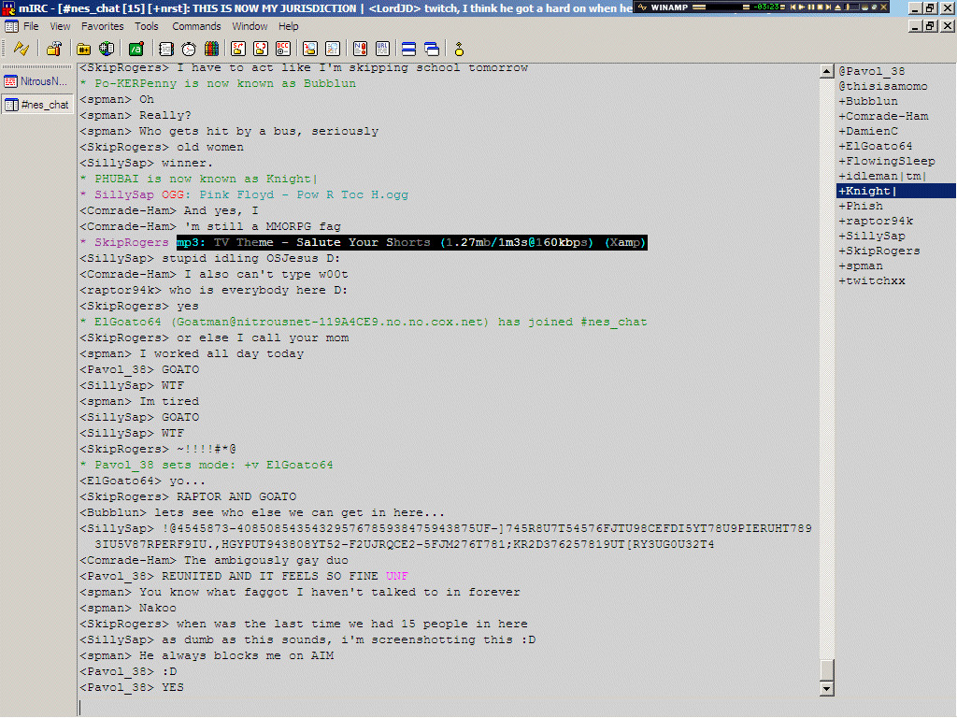
Task: Open the Favorites menu
Action: pyautogui.click(x=102, y=26)
